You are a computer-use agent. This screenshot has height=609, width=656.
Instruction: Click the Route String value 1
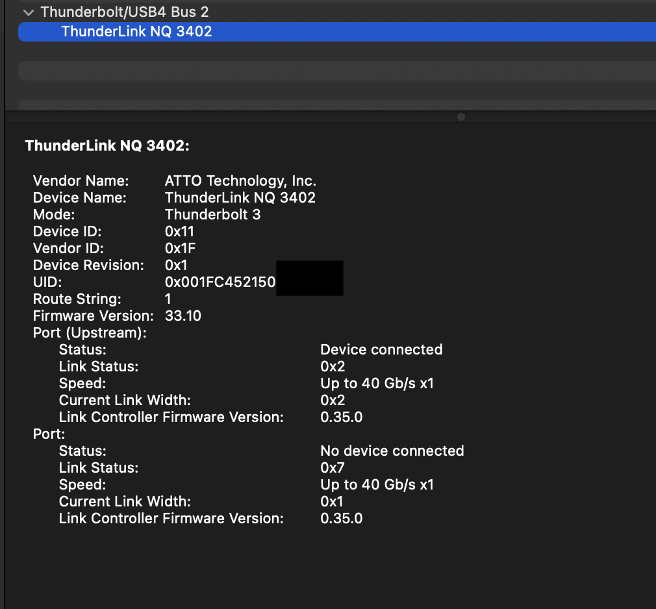click(x=168, y=299)
